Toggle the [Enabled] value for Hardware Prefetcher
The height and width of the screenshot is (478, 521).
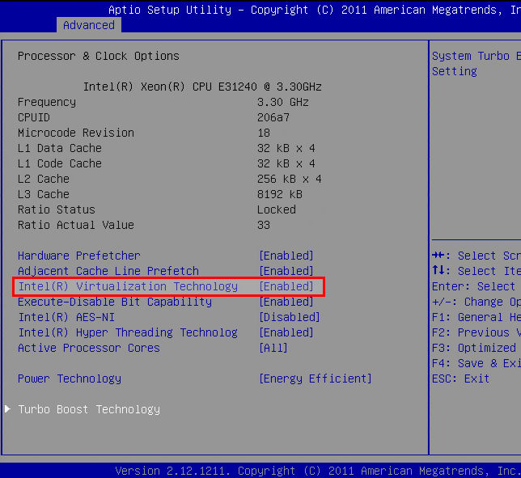(286, 256)
